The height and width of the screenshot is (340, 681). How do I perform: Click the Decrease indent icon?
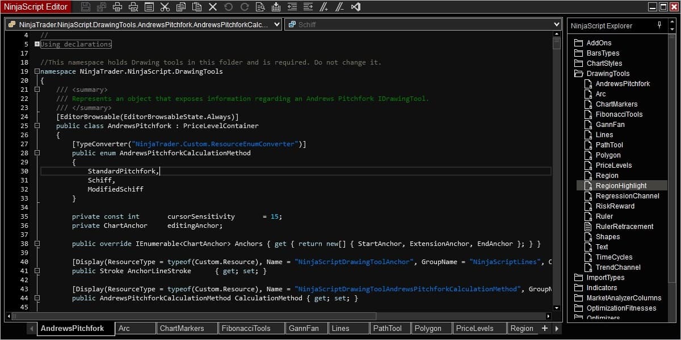pos(292,7)
